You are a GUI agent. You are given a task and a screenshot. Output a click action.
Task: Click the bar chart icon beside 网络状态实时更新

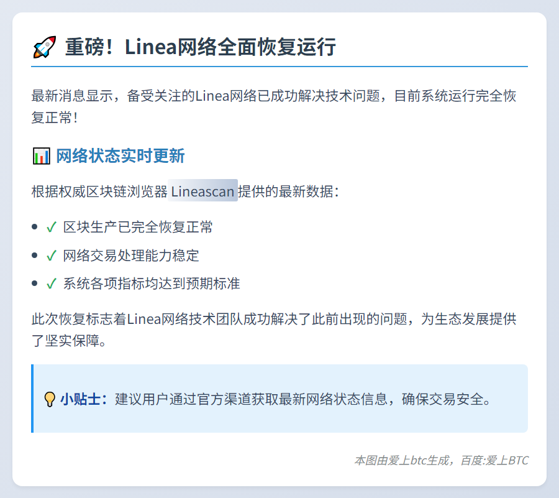click(41, 155)
